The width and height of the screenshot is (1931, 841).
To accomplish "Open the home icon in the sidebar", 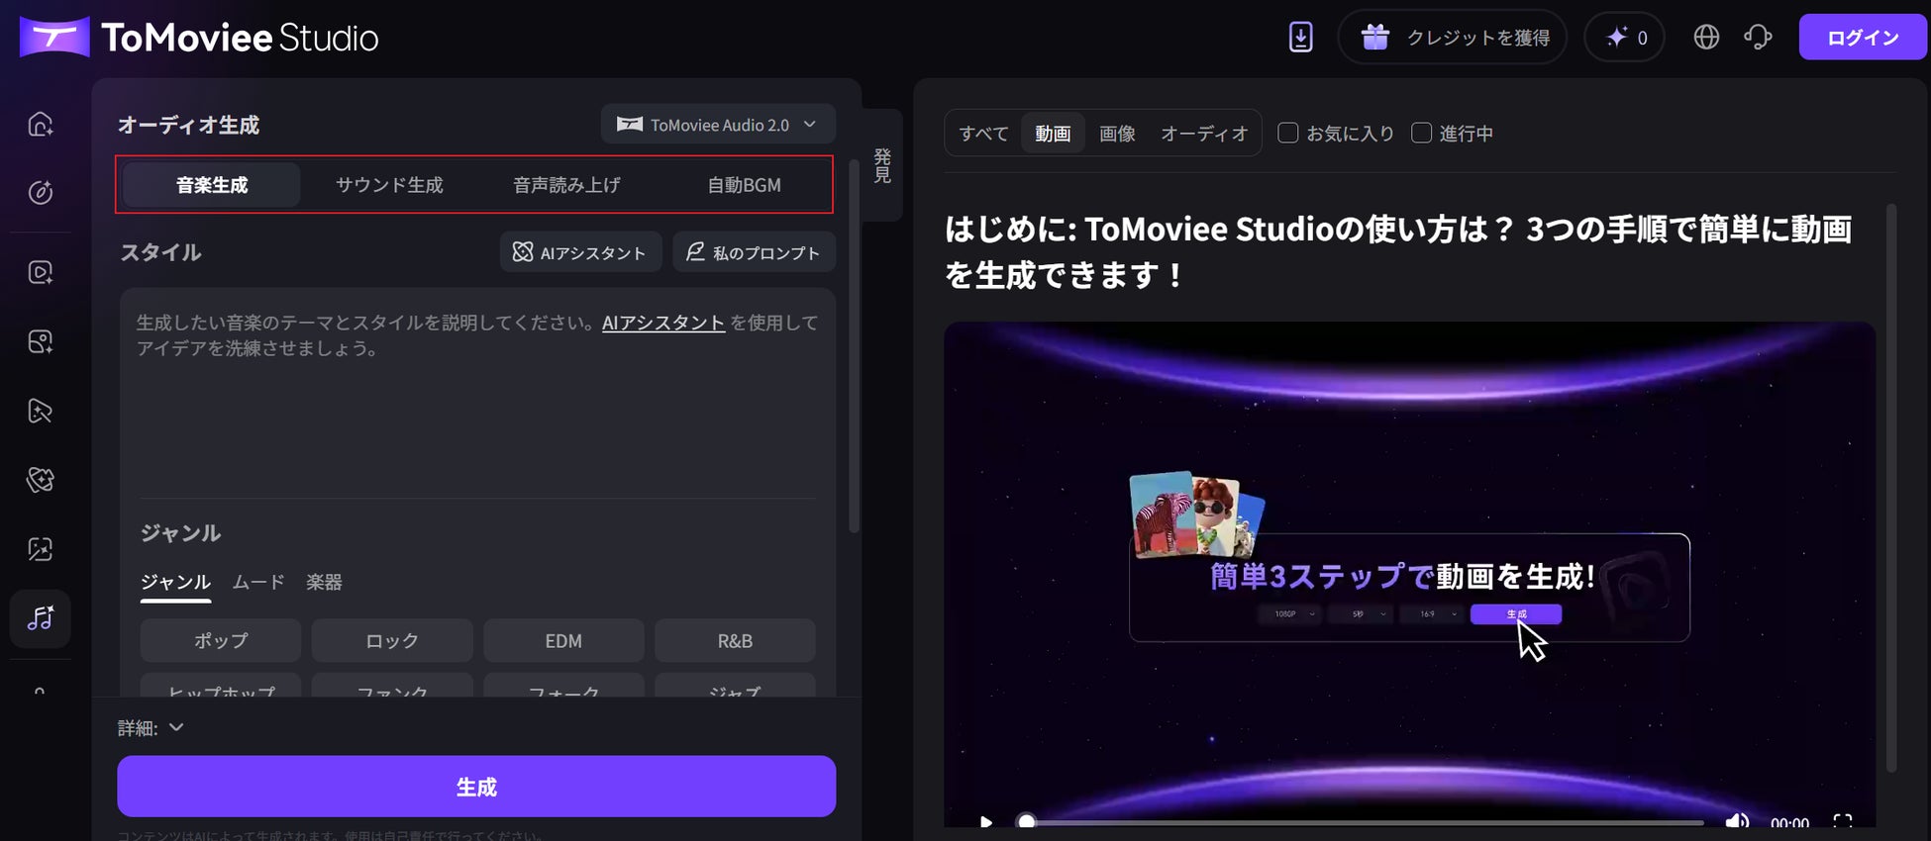I will (x=41, y=124).
